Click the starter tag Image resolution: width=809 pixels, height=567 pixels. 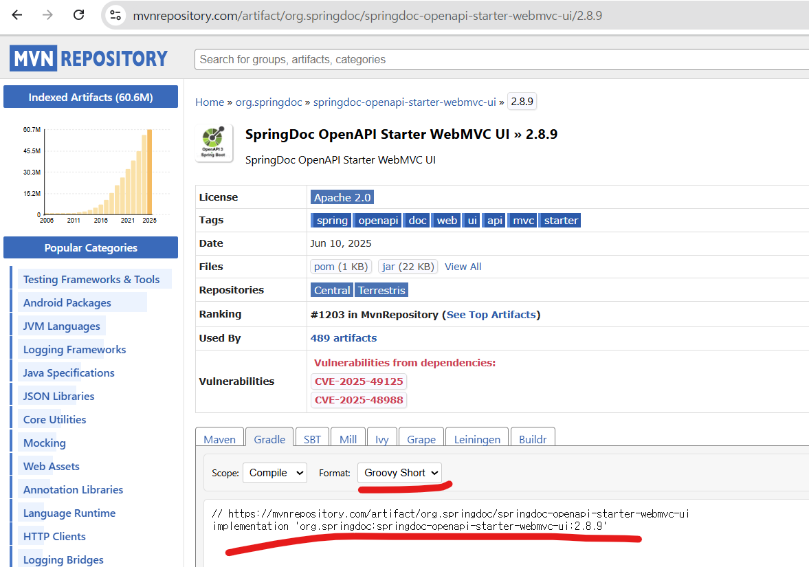pos(560,221)
